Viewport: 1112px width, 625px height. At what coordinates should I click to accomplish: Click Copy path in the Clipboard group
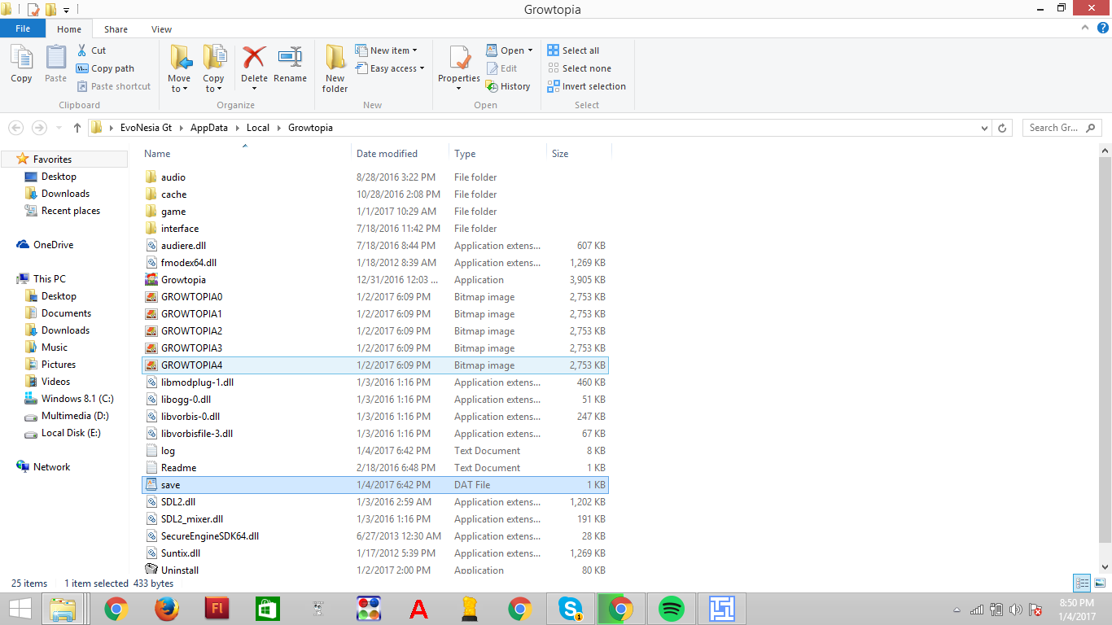coord(105,68)
